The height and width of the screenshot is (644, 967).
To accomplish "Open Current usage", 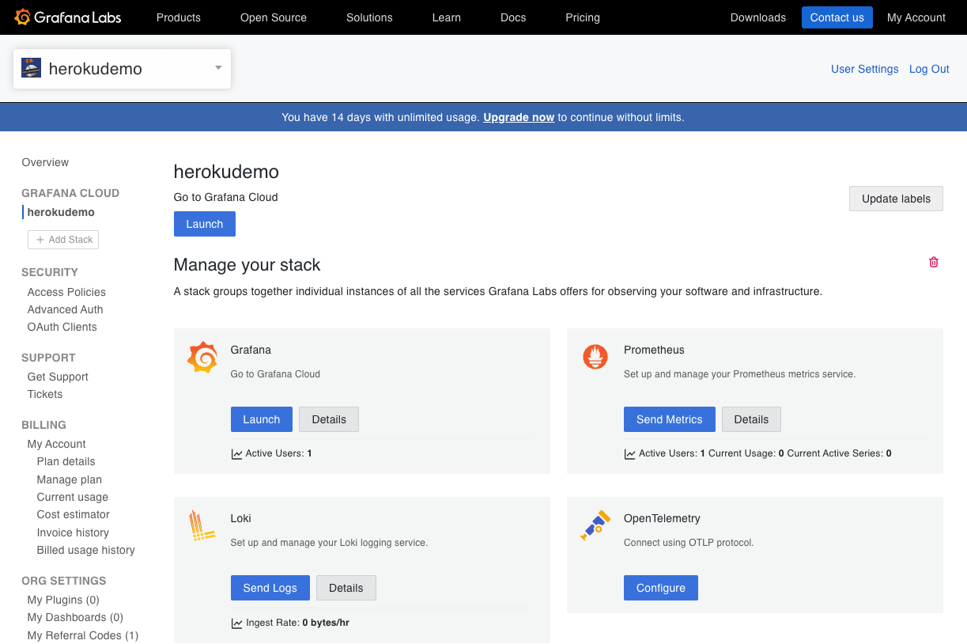I will [72, 497].
